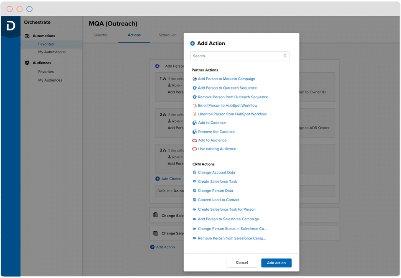
Task: Choose Add to Cadence action
Action: tap(212, 123)
